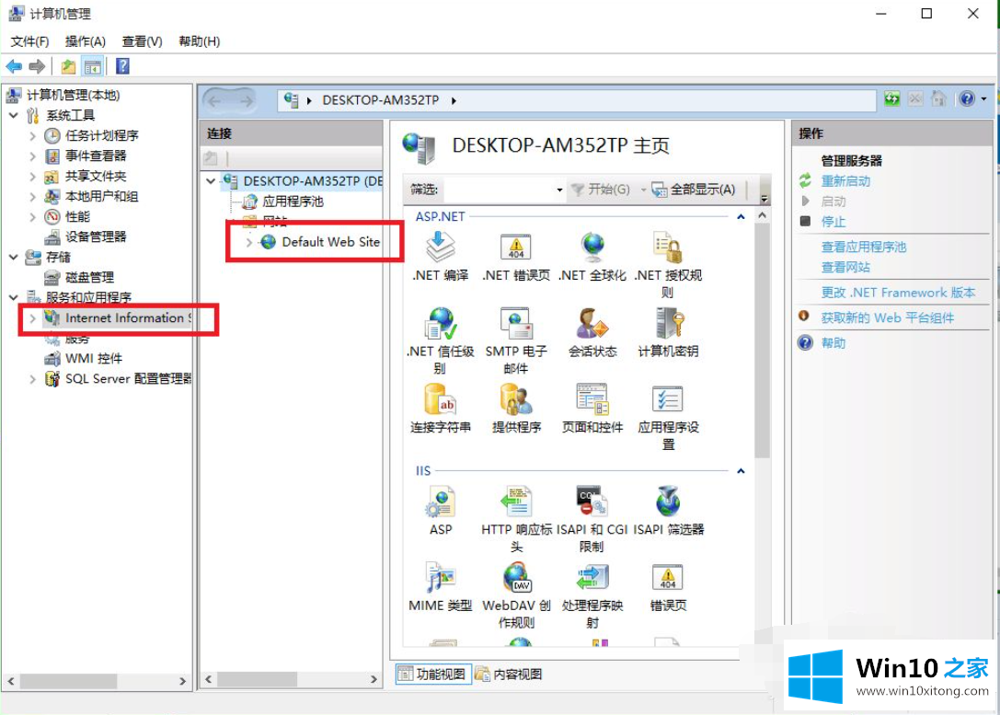This screenshot has height=715, width=1000.
Task: Switch to the 功能视图 tab
Action: [433, 675]
